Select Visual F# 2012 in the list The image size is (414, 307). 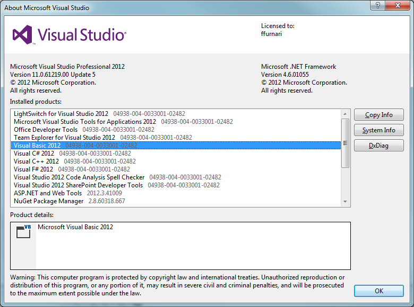click(176, 169)
